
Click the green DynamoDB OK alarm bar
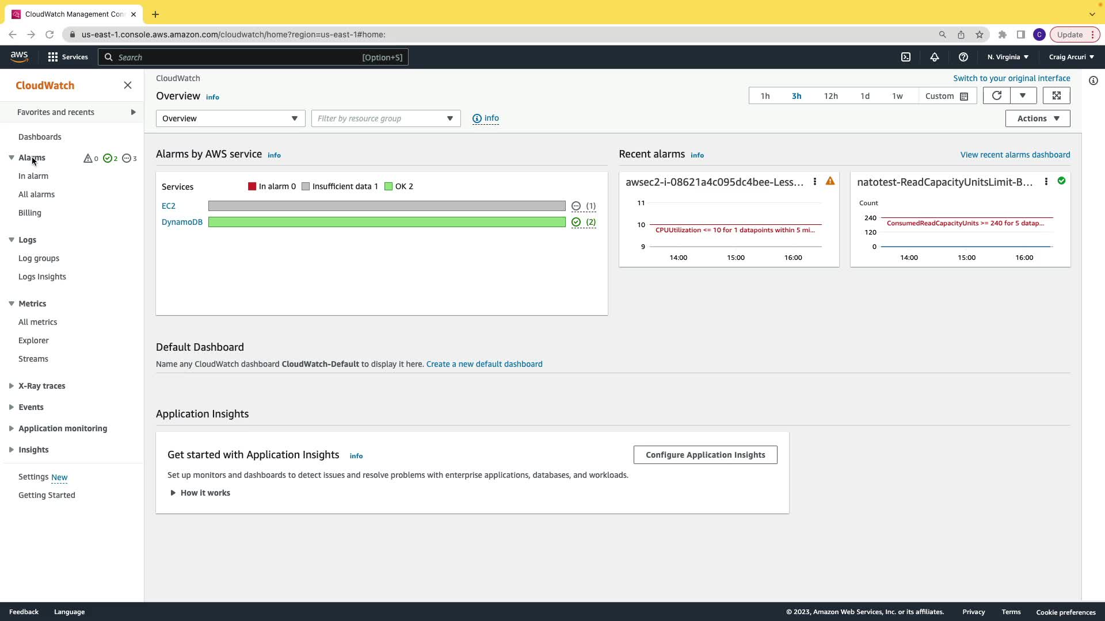(387, 222)
